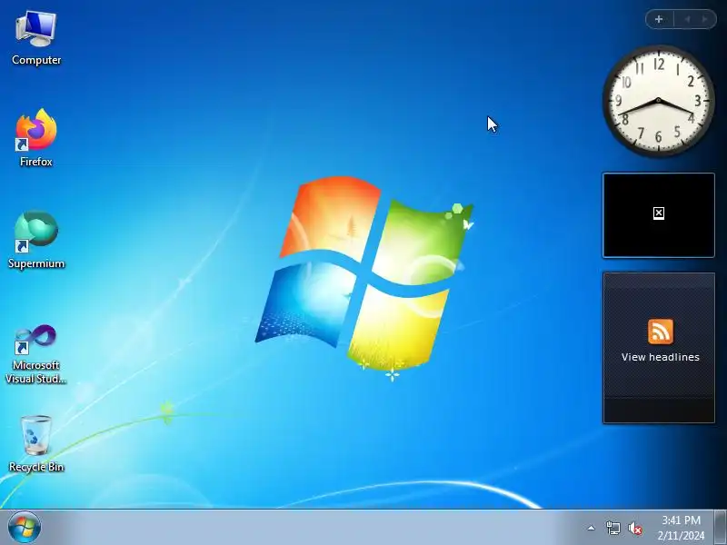Select the Microsoft Visual Studio shortcut

pos(36,354)
